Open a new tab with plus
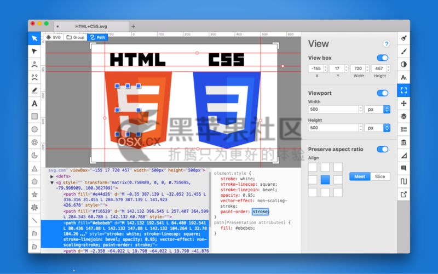The image size is (438, 274). point(133,26)
